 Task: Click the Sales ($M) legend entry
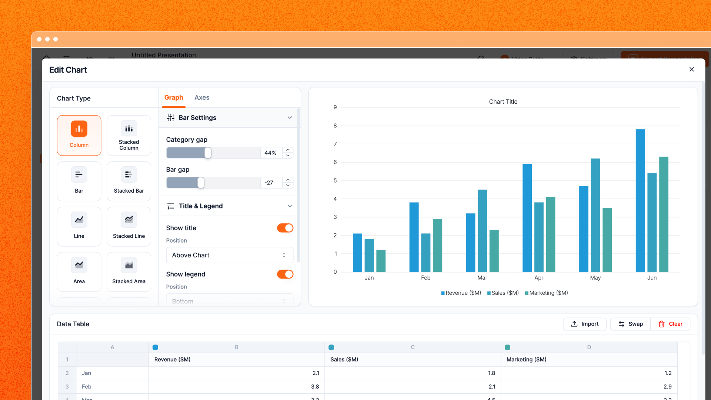(x=503, y=293)
